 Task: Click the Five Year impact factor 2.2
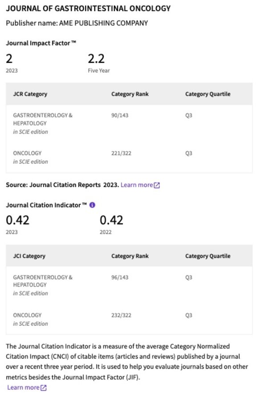(96, 59)
